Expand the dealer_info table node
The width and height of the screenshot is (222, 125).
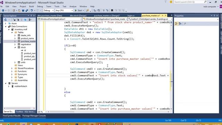15,35
